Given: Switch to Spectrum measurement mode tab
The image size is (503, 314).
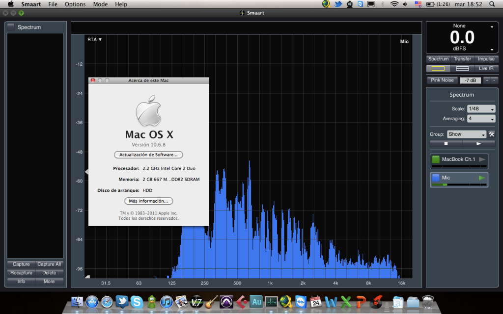Looking at the screenshot, I should pos(438,59).
